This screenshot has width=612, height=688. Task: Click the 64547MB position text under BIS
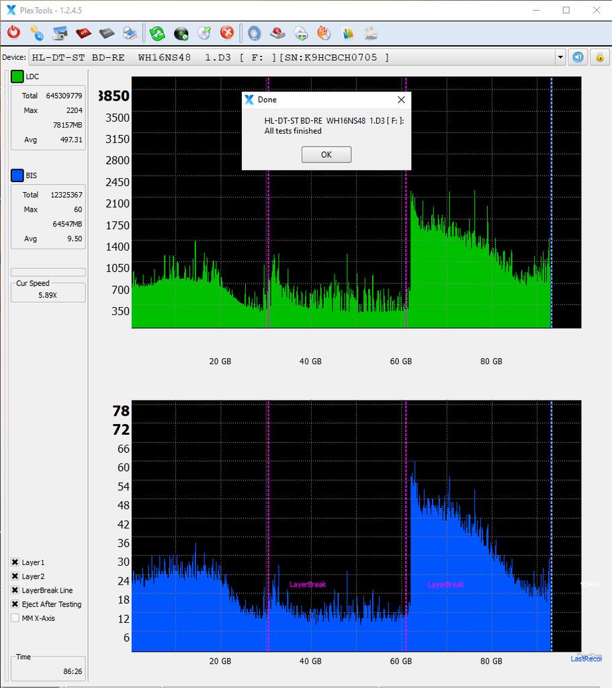coord(67,224)
